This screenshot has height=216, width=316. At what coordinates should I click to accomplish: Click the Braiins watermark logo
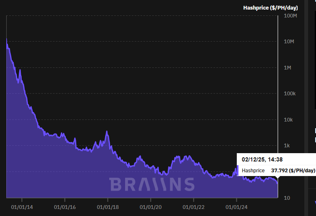pyautogui.click(x=152, y=184)
